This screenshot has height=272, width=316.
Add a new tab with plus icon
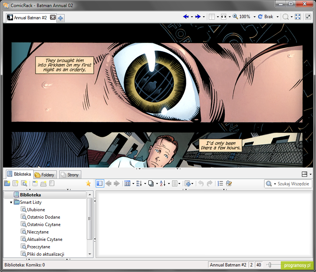pyautogui.click(x=60, y=18)
